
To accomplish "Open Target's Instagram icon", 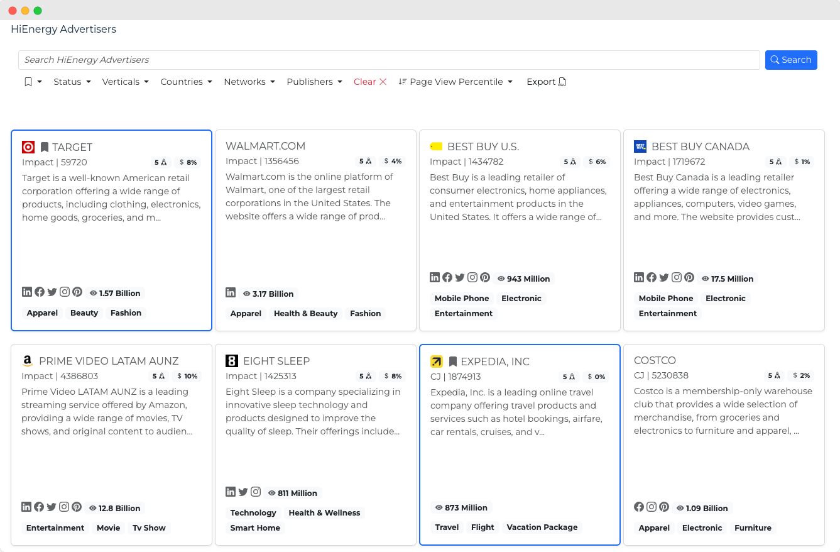I will pos(65,292).
